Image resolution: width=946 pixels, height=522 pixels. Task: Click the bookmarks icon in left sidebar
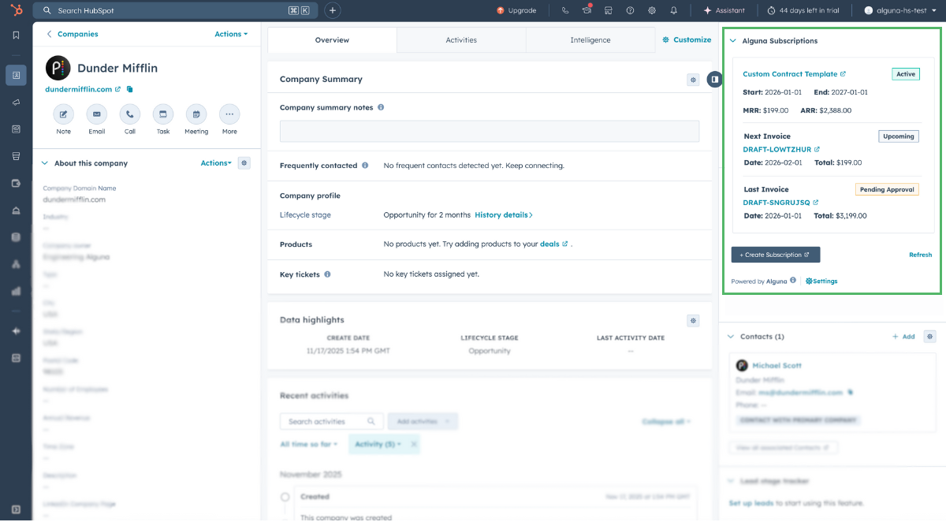pos(16,35)
